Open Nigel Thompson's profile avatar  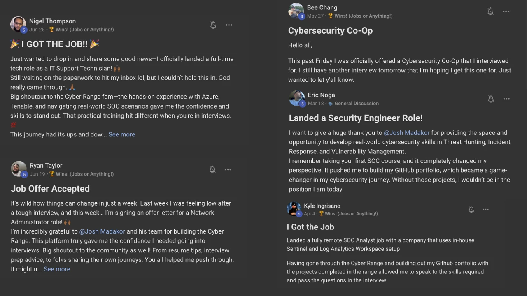click(x=18, y=25)
